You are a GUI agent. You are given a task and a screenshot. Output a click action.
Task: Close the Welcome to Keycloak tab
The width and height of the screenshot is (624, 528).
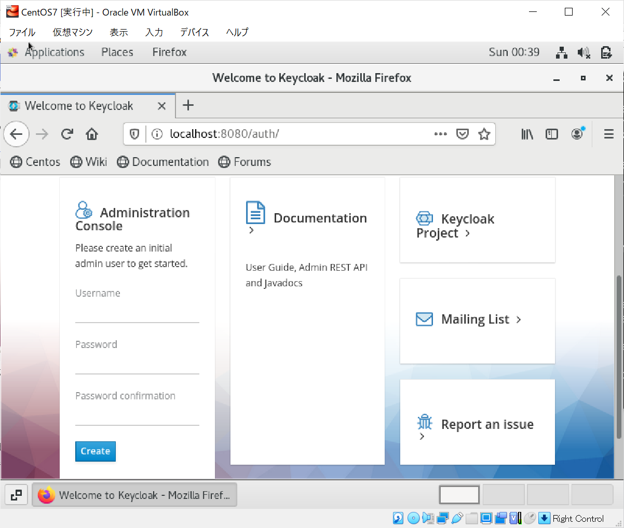161,106
